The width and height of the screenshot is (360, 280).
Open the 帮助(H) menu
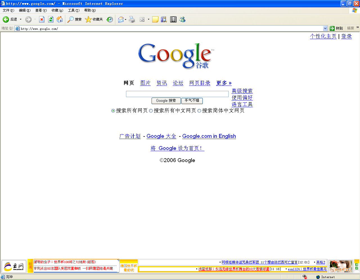click(x=90, y=10)
